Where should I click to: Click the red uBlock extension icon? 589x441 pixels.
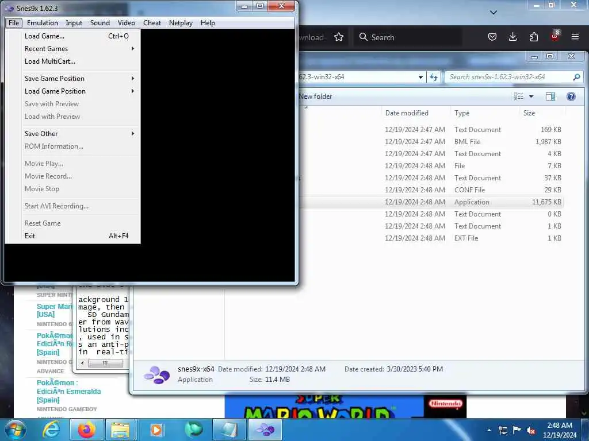555,36
